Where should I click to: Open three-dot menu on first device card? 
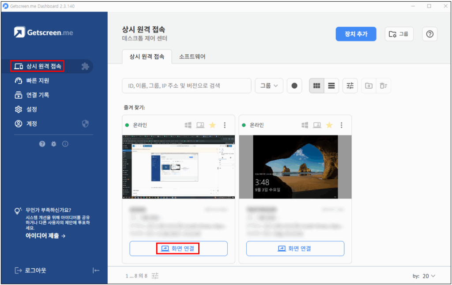(225, 125)
